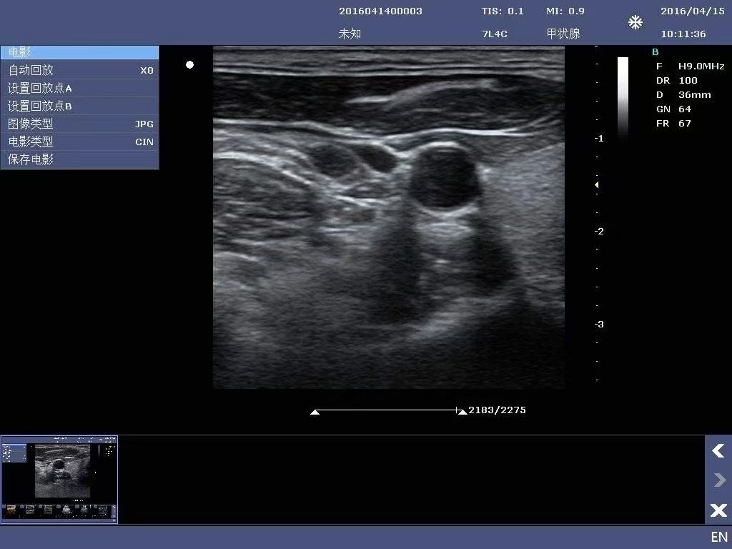Image resolution: width=732 pixels, height=549 pixels.
Task: Click the white focus dot marker
Action: [189, 64]
